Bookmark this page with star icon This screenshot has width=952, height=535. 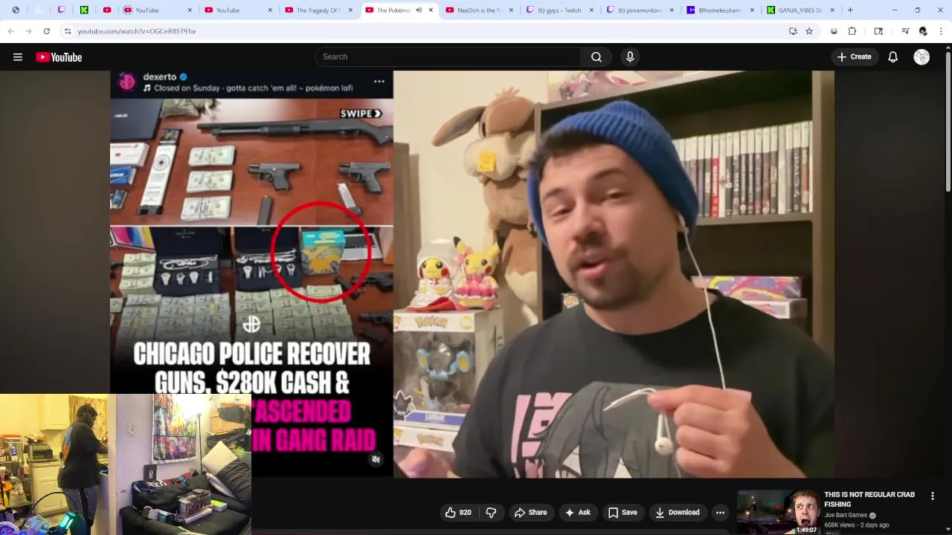(x=809, y=31)
